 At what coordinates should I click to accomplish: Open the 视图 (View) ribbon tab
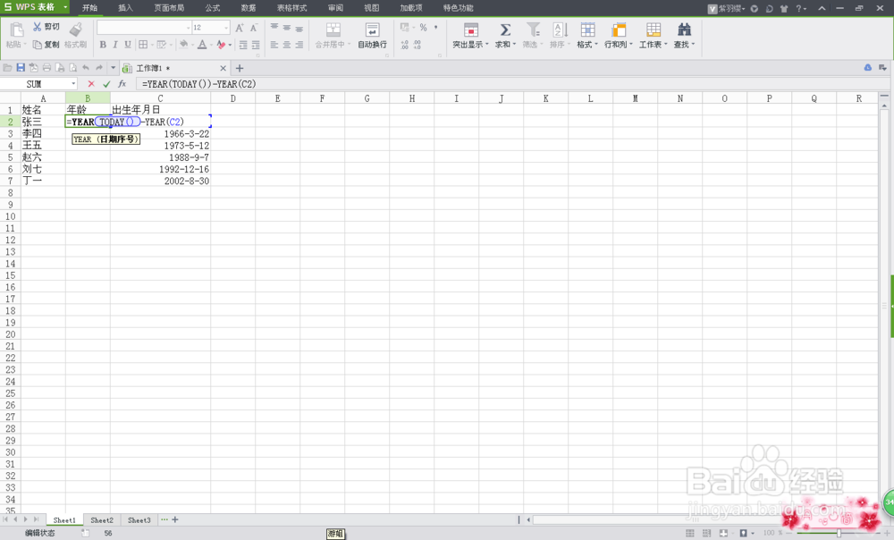pos(372,8)
